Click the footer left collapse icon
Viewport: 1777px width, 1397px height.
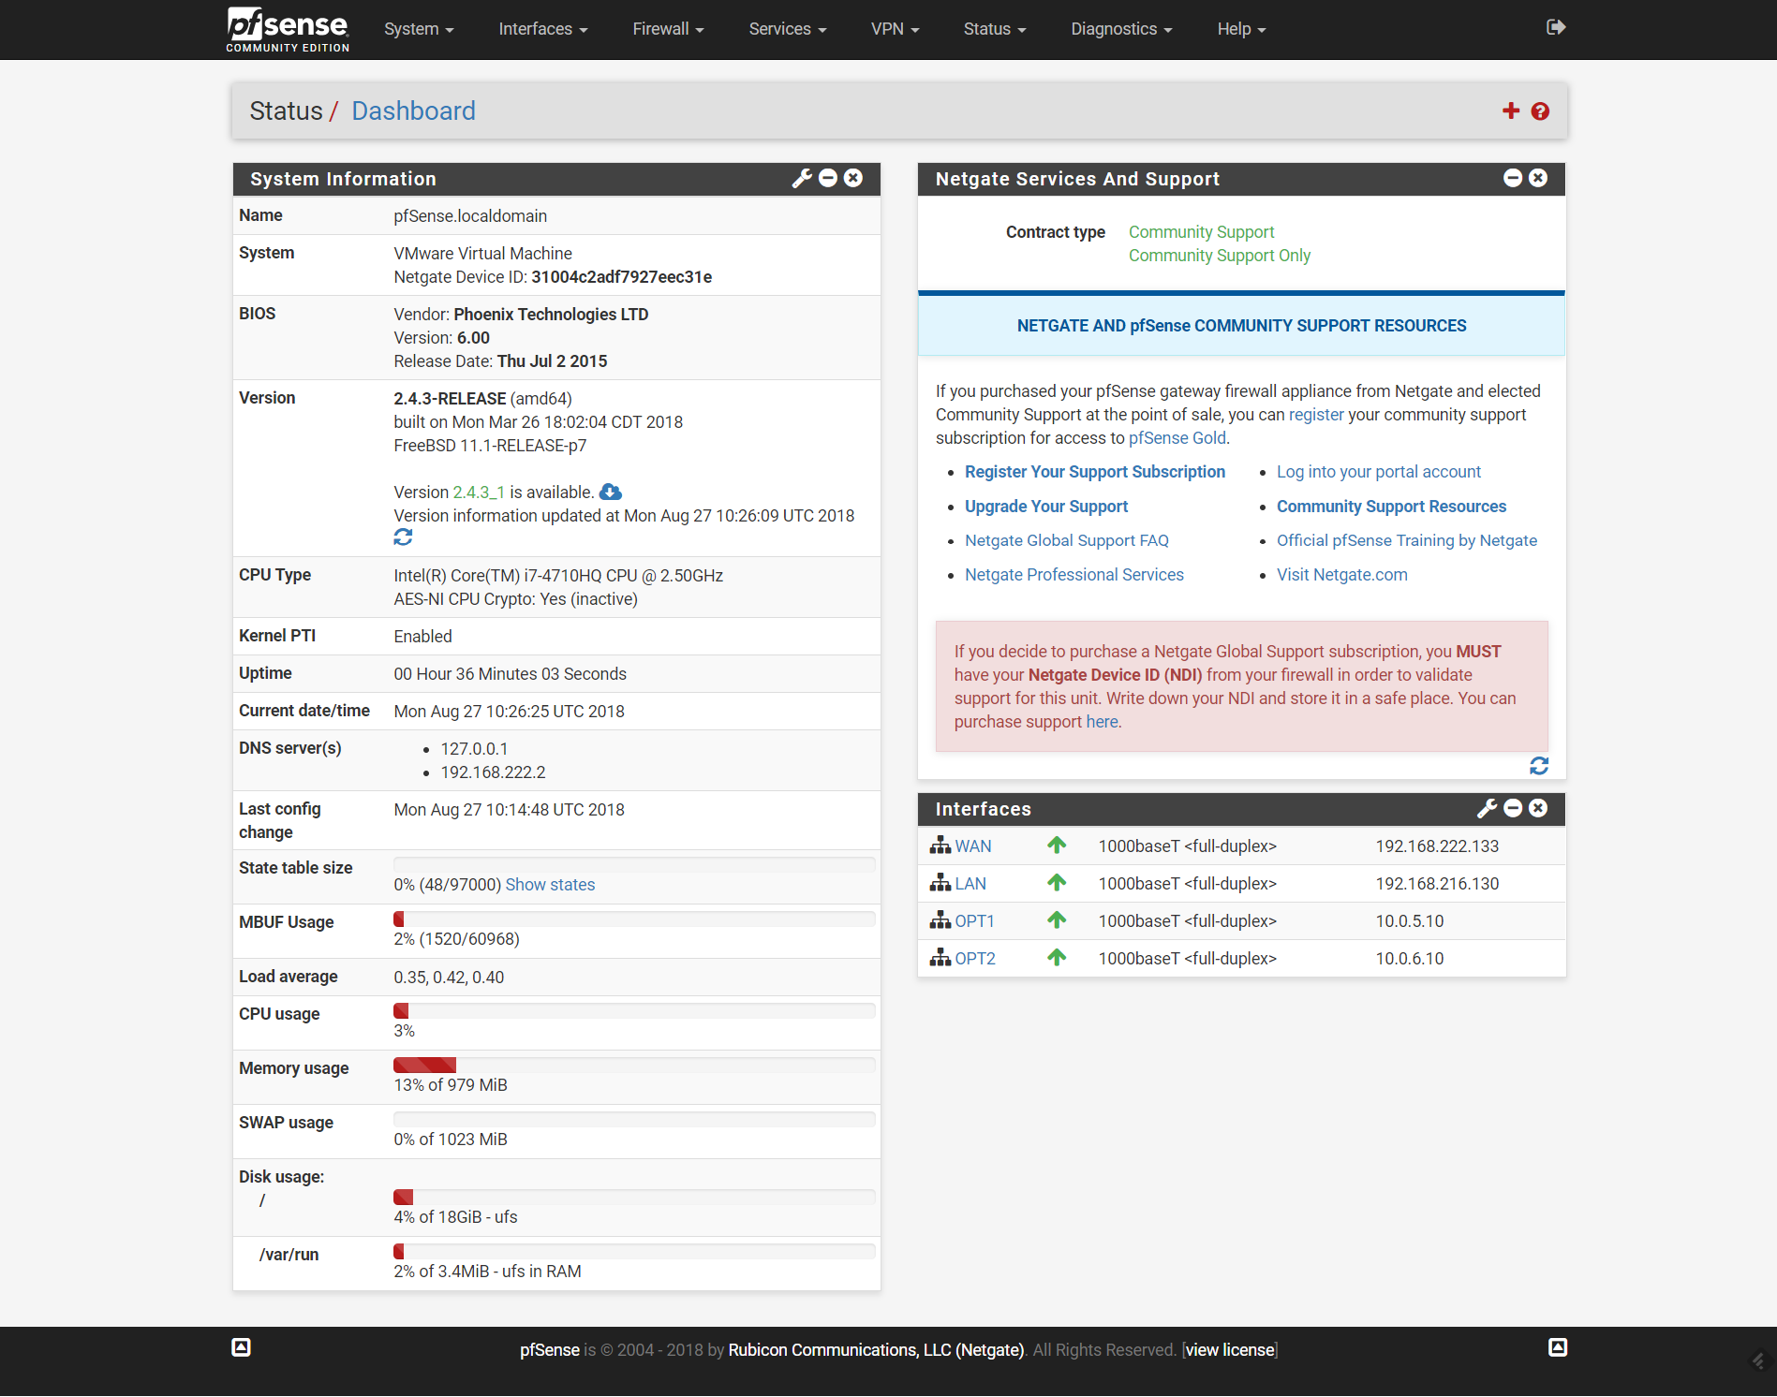(241, 1347)
